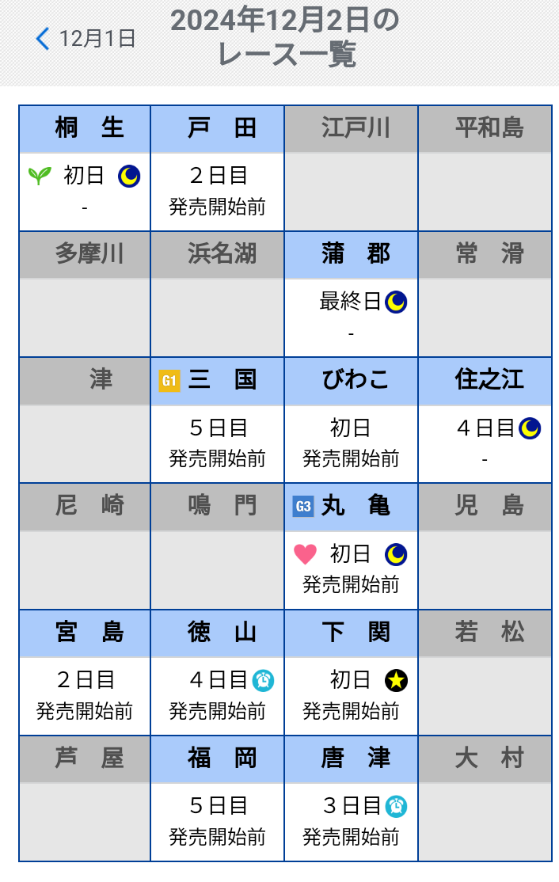Screen dimensions: 559x882
Task: Click the moon icon in 住之江 cell
Action: pos(530,428)
